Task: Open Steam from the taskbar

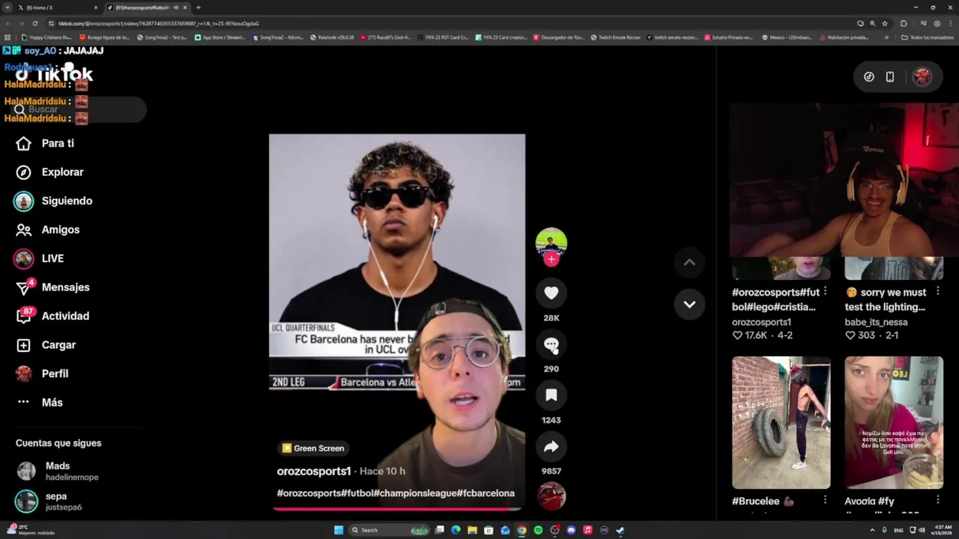Action: tap(620, 530)
